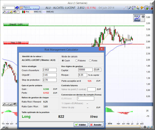Viewport: 155px width, 130px height.
Task: Click indicator panel add-indicator icon
Action: point(7,104)
